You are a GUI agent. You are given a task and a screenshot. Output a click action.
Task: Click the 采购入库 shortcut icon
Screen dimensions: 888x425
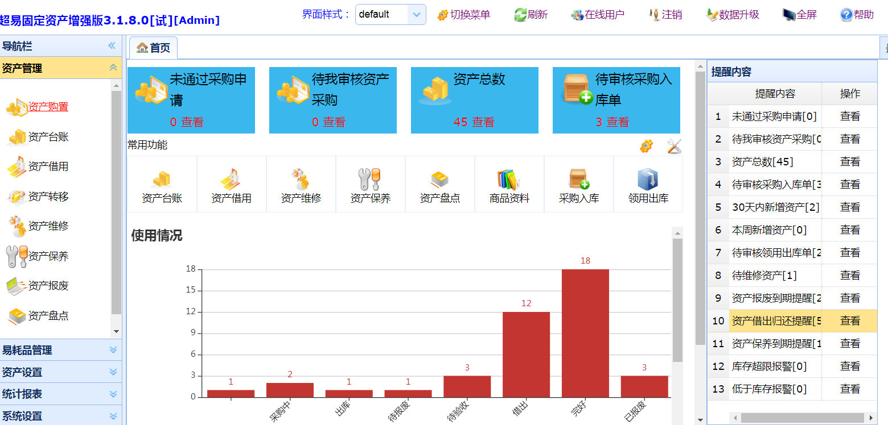578,180
